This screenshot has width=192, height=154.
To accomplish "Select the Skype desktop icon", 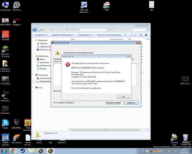I will [6, 123].
